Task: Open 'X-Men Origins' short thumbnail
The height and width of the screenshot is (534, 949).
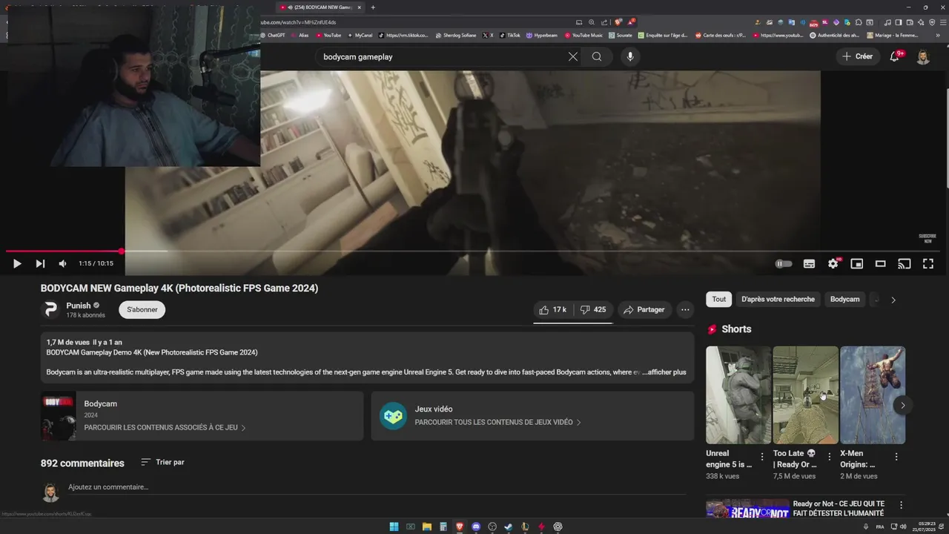Action: [x=873, y=395]
